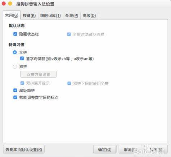Disable the 超级简拼 checkbox
The width and height of the screenshot is (171, 157).
(15, 90)
